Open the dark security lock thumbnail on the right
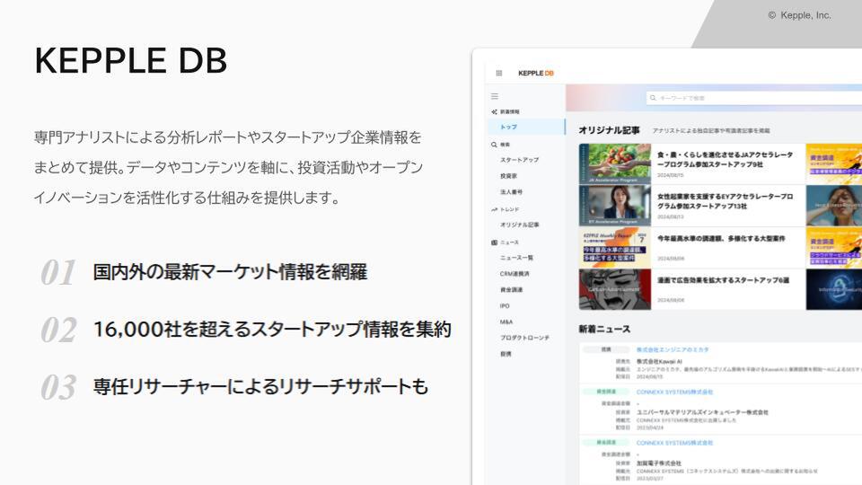This screenshot has width=862, height=485. (x=834, y=289)
